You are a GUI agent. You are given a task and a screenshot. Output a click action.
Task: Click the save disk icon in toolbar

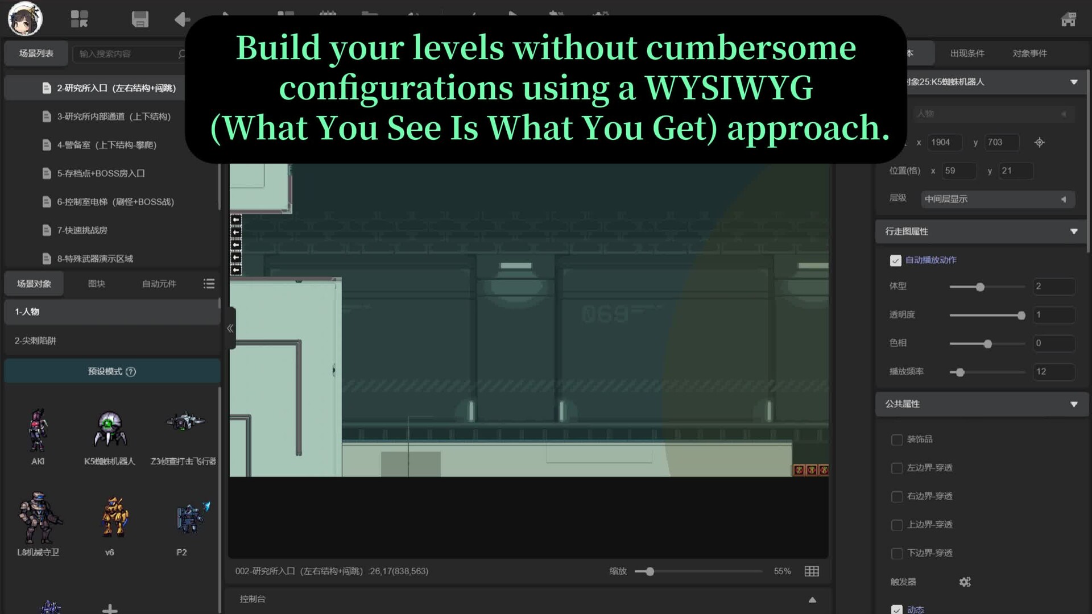(139, 19)
